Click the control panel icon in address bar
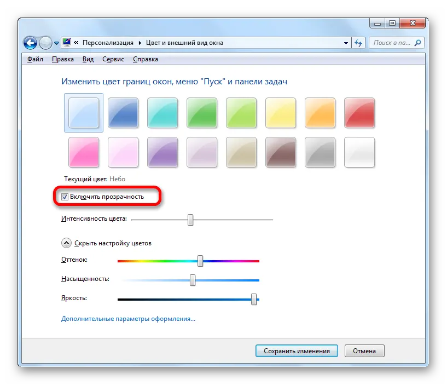 coord(66,43)
